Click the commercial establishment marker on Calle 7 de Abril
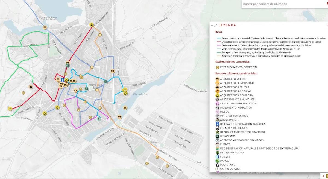328x179 pixels. coord(167,166)
